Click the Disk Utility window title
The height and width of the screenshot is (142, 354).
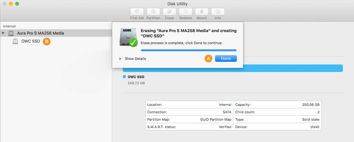(x=177, y=4)
